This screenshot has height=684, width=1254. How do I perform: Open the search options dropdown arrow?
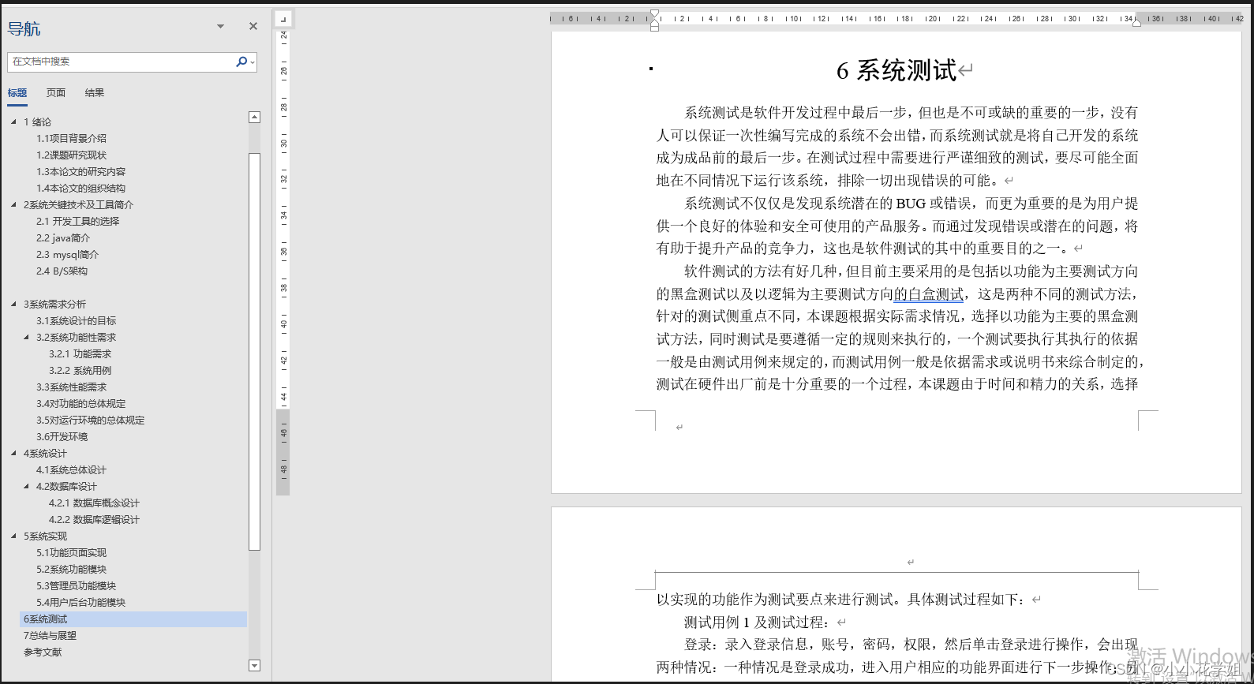pyautogui.click(x=253, y=62)
